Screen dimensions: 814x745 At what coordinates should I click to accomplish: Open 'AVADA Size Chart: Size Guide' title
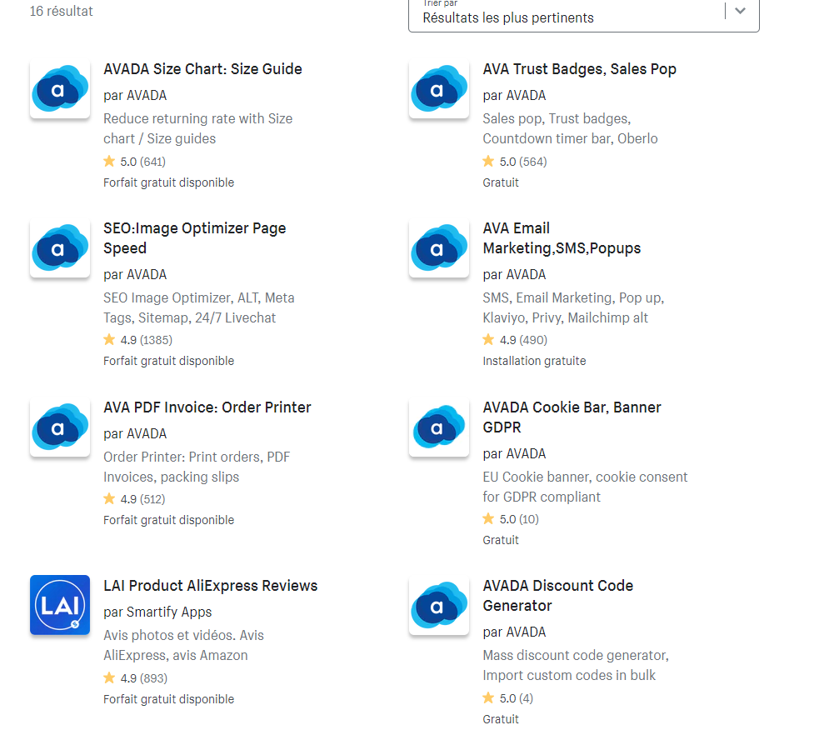(x=202, y=69)
